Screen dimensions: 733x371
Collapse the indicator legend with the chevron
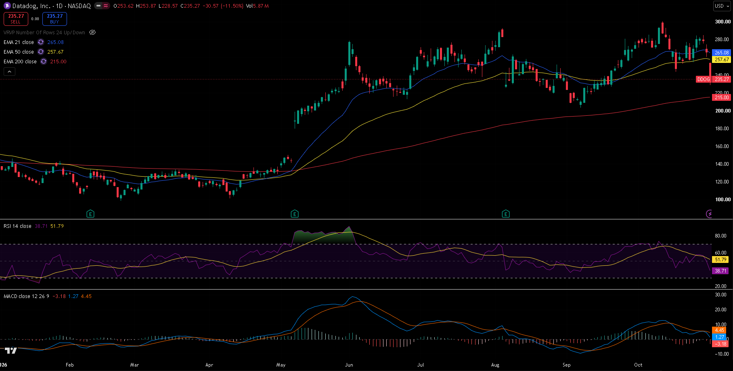[x=10, y=71]
